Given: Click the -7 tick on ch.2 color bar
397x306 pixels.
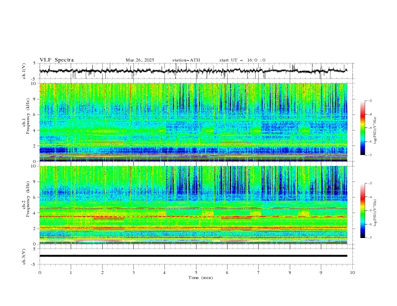Looking at the screenshot, I should pyautogui.click(x=369, y=238).
